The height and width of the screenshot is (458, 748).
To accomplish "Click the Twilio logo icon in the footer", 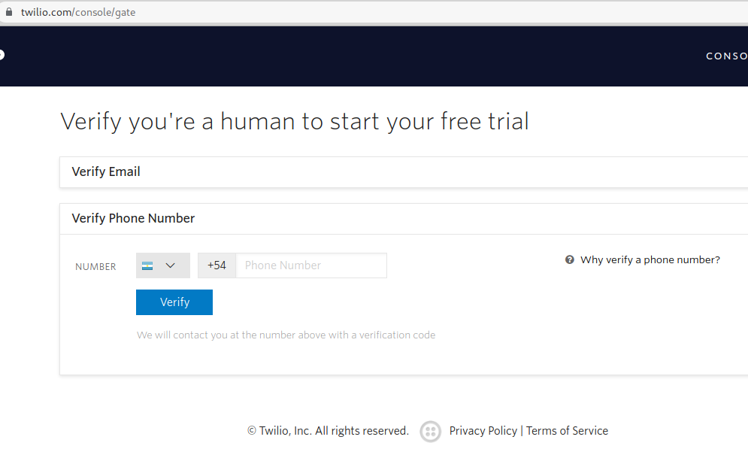I will tap(430, 431).
